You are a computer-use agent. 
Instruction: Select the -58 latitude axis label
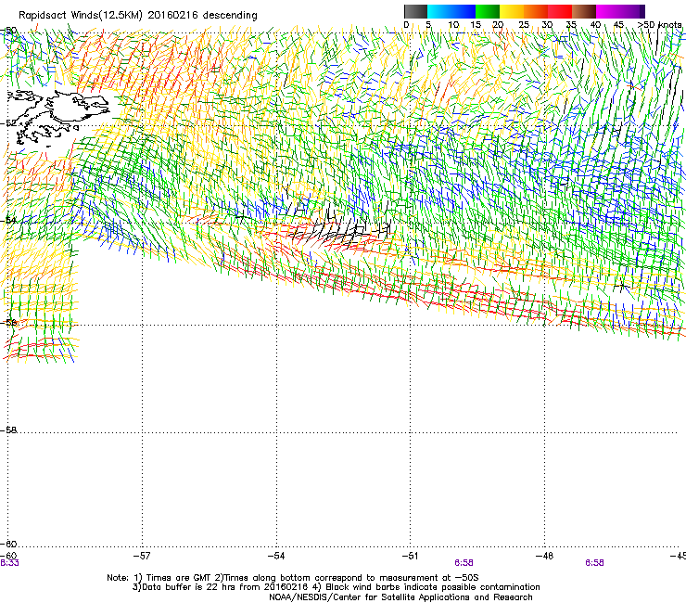[8, 430]
